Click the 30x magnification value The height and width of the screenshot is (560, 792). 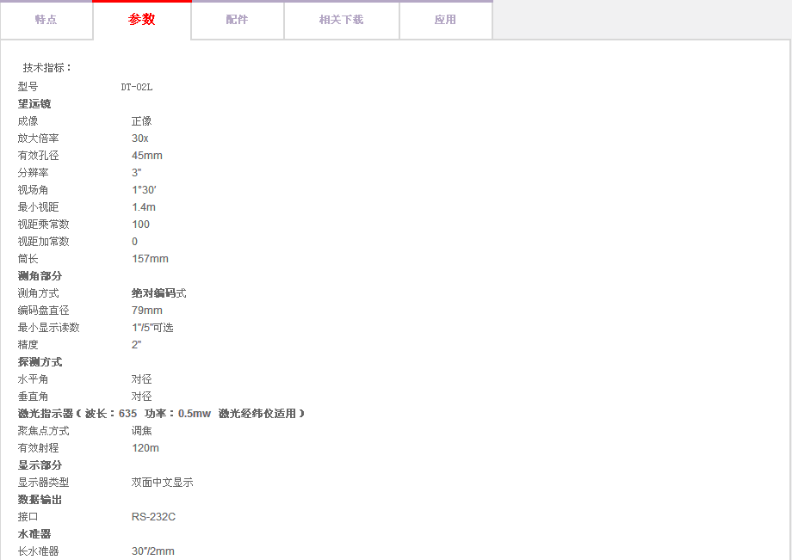pos(139,138)
